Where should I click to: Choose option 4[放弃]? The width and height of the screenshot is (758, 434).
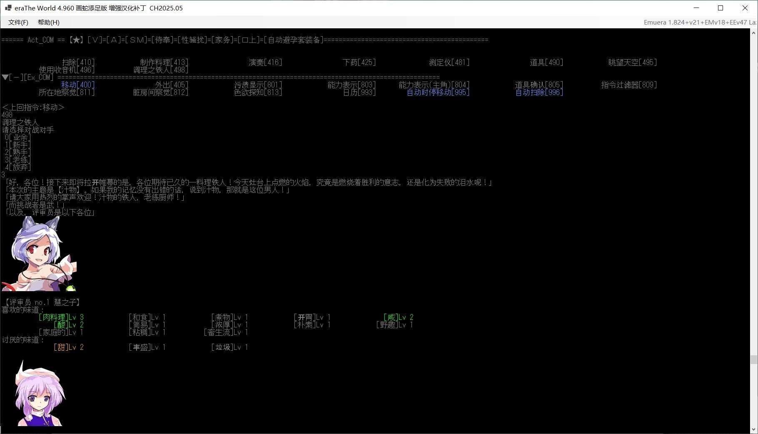[18, 167]
